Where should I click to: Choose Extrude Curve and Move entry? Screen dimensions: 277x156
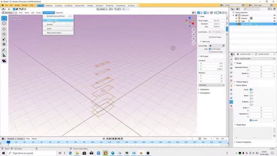click(x=58, y=16)
